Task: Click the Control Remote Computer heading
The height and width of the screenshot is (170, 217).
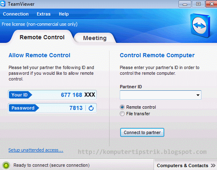Action: click(x=157, y=55)
